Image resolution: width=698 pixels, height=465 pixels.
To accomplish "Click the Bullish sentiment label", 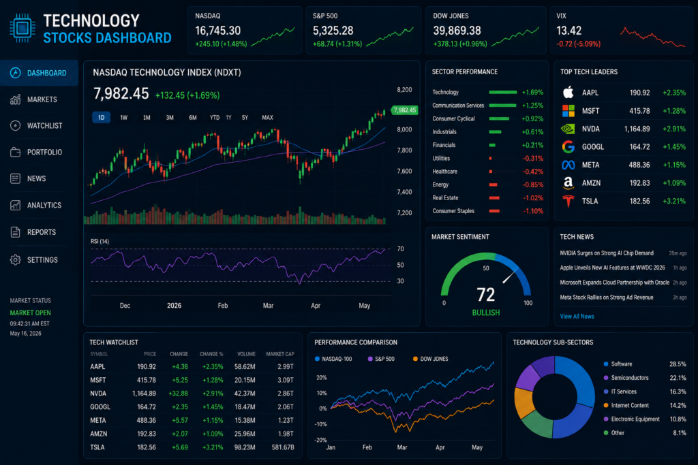I will [x=485, y=313].
